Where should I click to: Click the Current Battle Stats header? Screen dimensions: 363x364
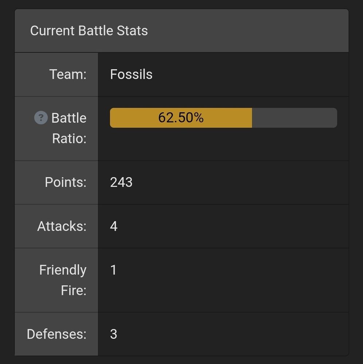click(x=89, y=31)
